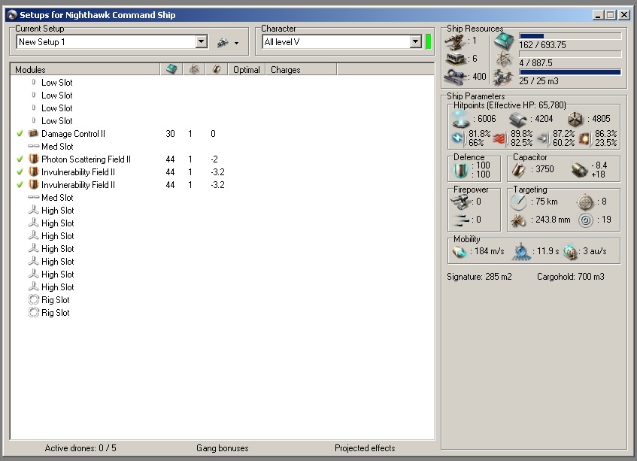Click the CPU usage bar 162 / 693.75

[x=570, y=36]
